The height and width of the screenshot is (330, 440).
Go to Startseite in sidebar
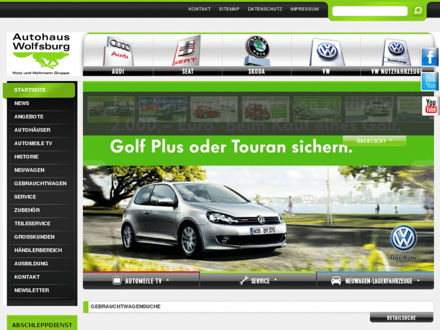pos(39,90)
